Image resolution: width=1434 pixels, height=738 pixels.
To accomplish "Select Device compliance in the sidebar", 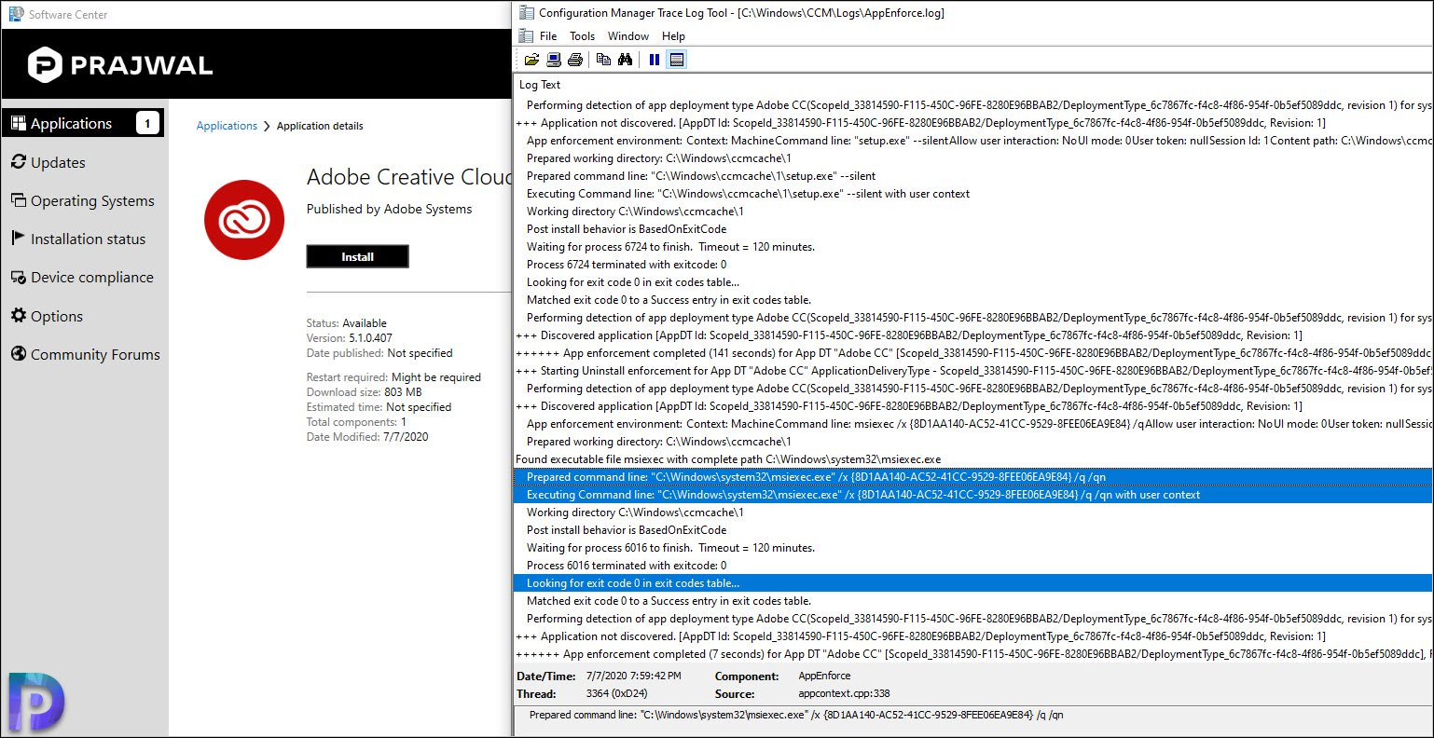I will tap(91, 277).
